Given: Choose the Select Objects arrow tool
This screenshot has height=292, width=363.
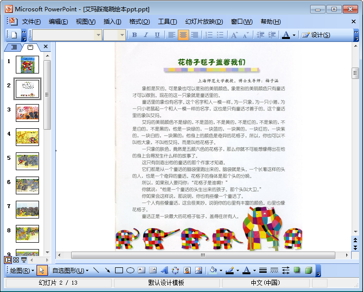Looking at the screenshot, I should 42,270.
